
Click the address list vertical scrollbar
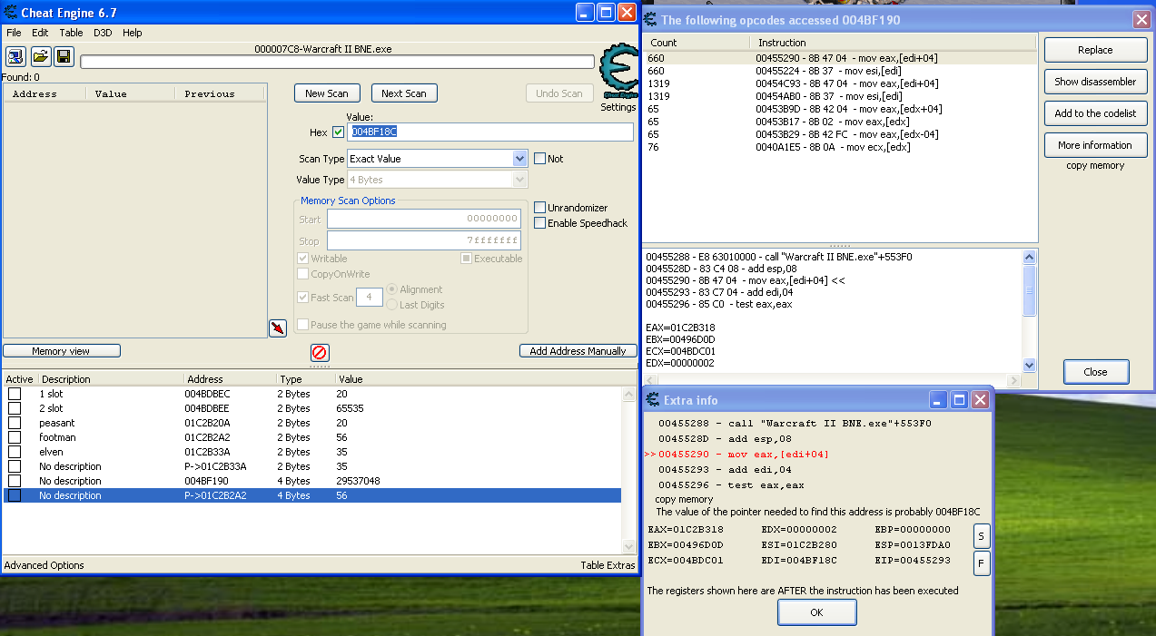point(628,470)
